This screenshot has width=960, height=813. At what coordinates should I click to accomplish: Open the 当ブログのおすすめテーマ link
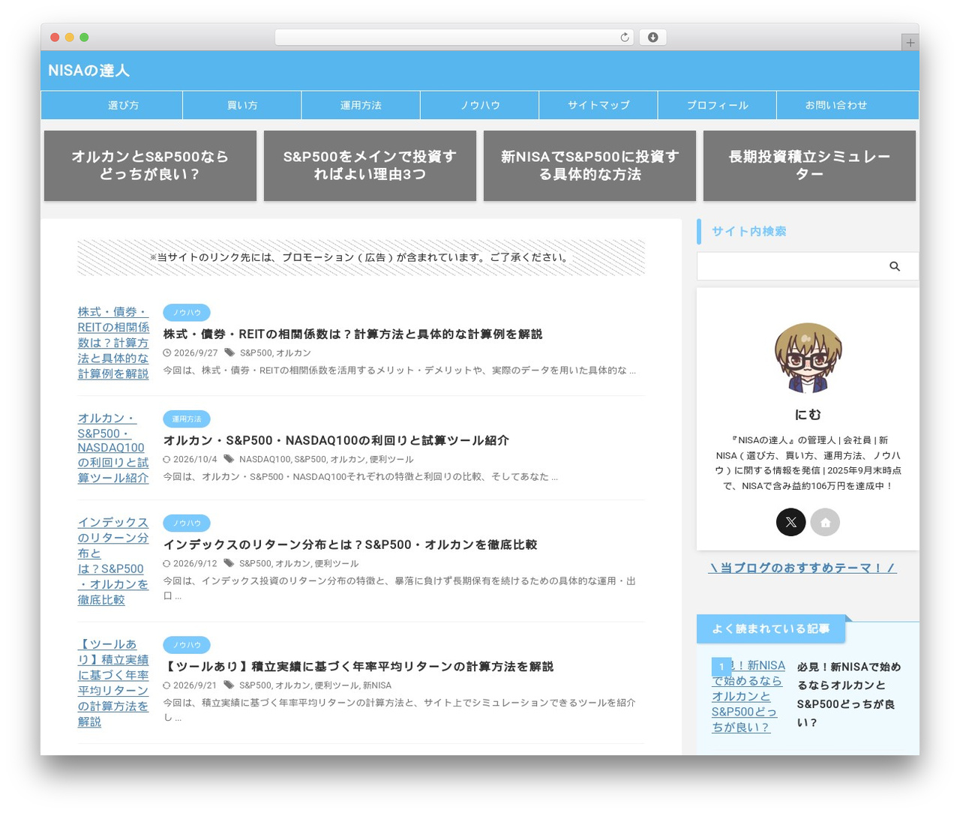pos(802,568)
